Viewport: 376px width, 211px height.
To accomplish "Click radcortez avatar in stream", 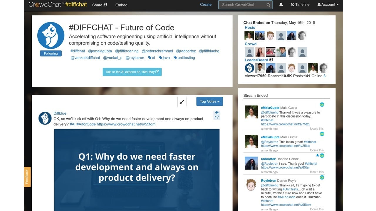I will click(251, 163).
